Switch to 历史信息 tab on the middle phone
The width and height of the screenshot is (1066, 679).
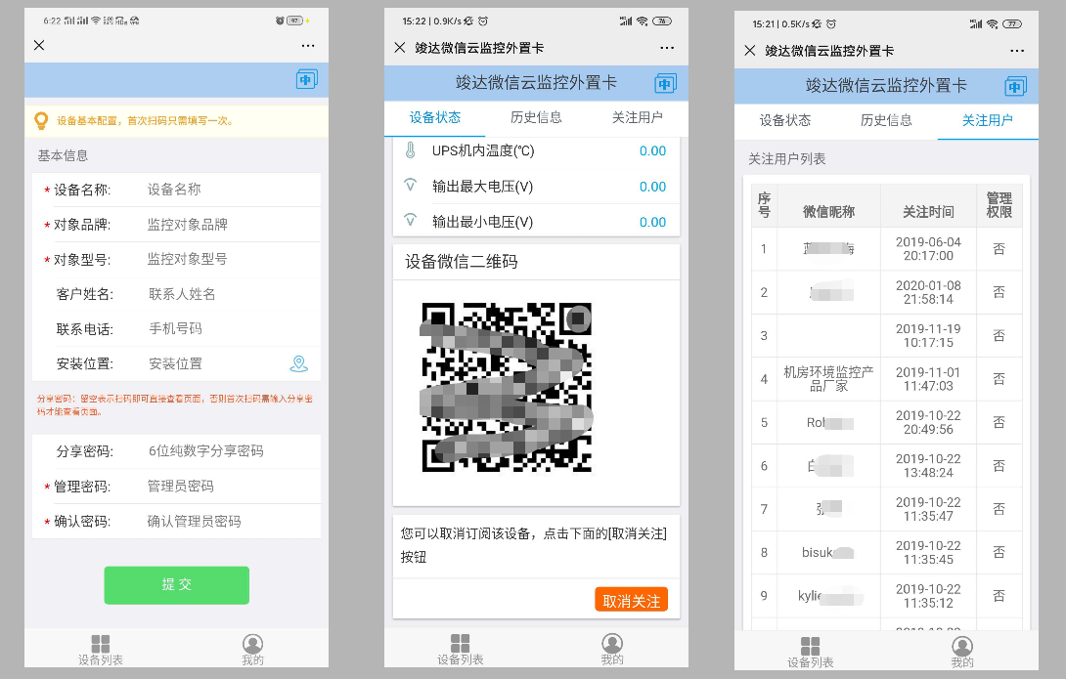(536, 117)
